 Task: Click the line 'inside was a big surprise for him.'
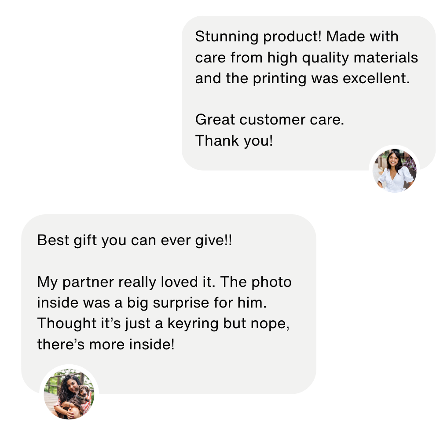point(152,303)
